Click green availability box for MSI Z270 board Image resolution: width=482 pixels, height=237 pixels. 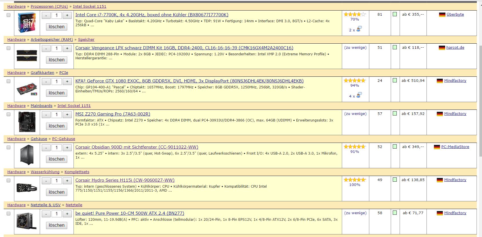point(395,114)
